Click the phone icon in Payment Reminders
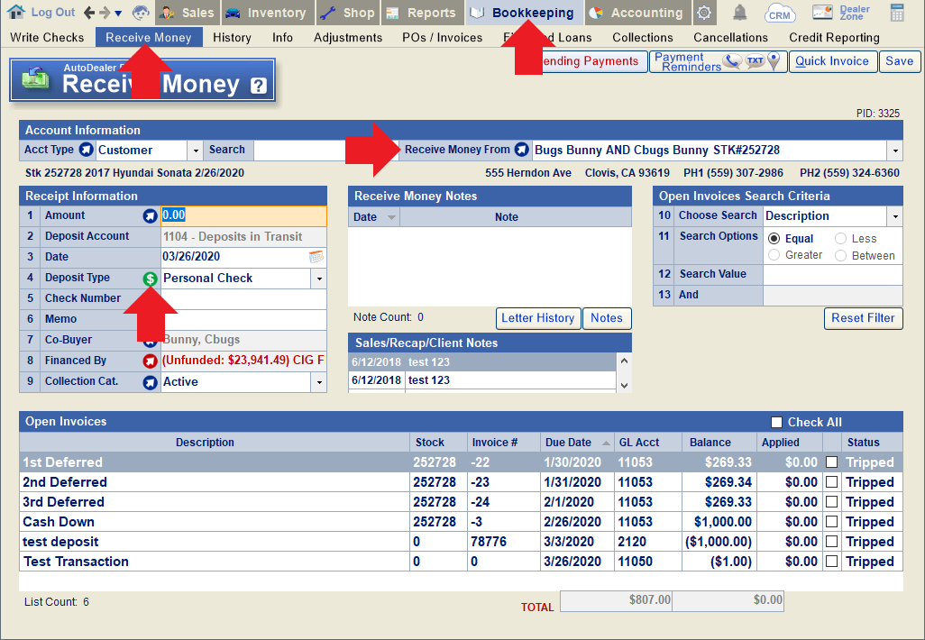925x640 pixels. (x=732, y=60)
